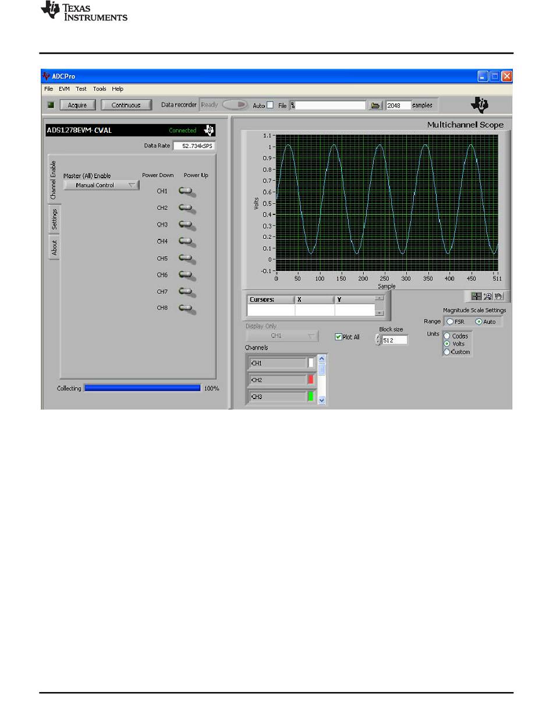Select CH3 in Channels list
553x723 pixels.
[x=278, y=397]
